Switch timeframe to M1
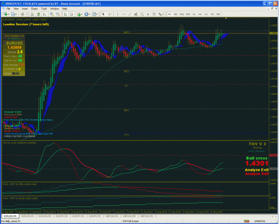The width and height of the screenshot is (279, 224). pos(170,14)
